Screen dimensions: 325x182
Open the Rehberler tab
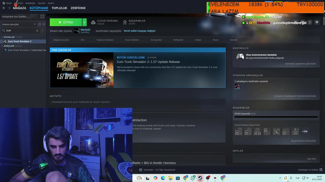point(178,40)
